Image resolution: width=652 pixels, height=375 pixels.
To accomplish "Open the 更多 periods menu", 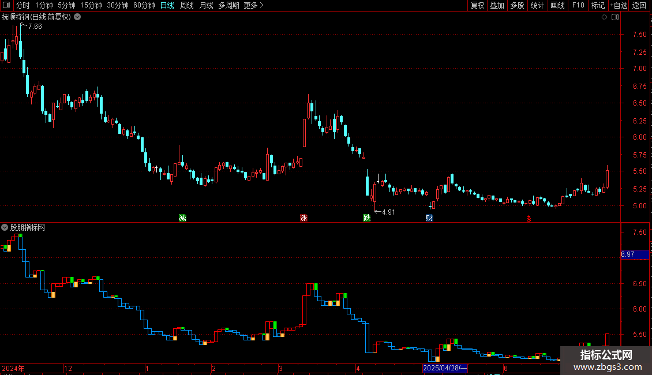I will (253, 5).
